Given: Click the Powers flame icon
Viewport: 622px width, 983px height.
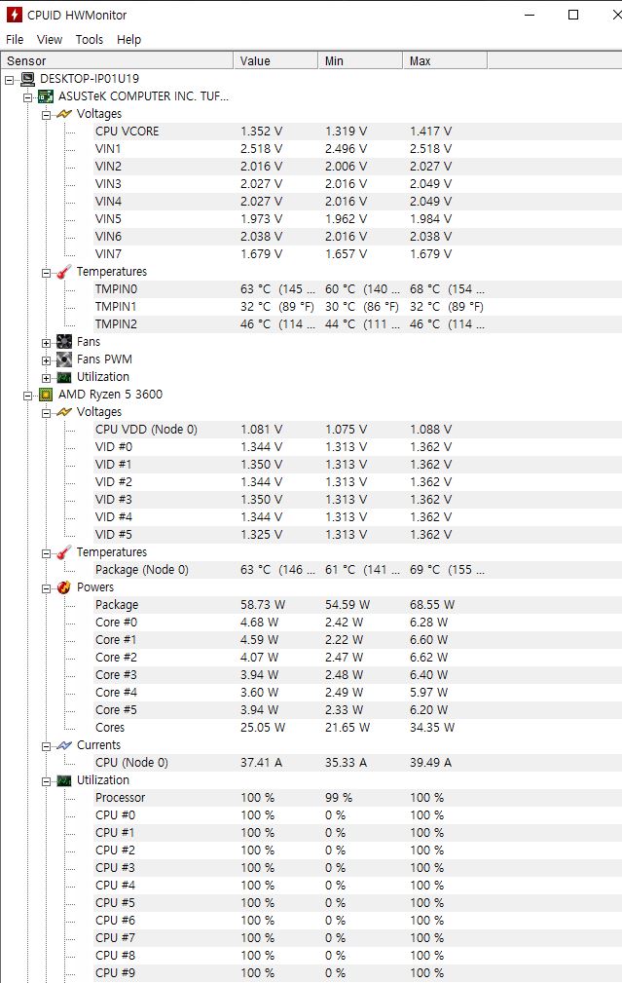Looking at the screenshot, I should [64, 587].
